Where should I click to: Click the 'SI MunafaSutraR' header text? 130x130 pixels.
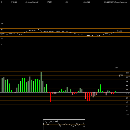32,2
